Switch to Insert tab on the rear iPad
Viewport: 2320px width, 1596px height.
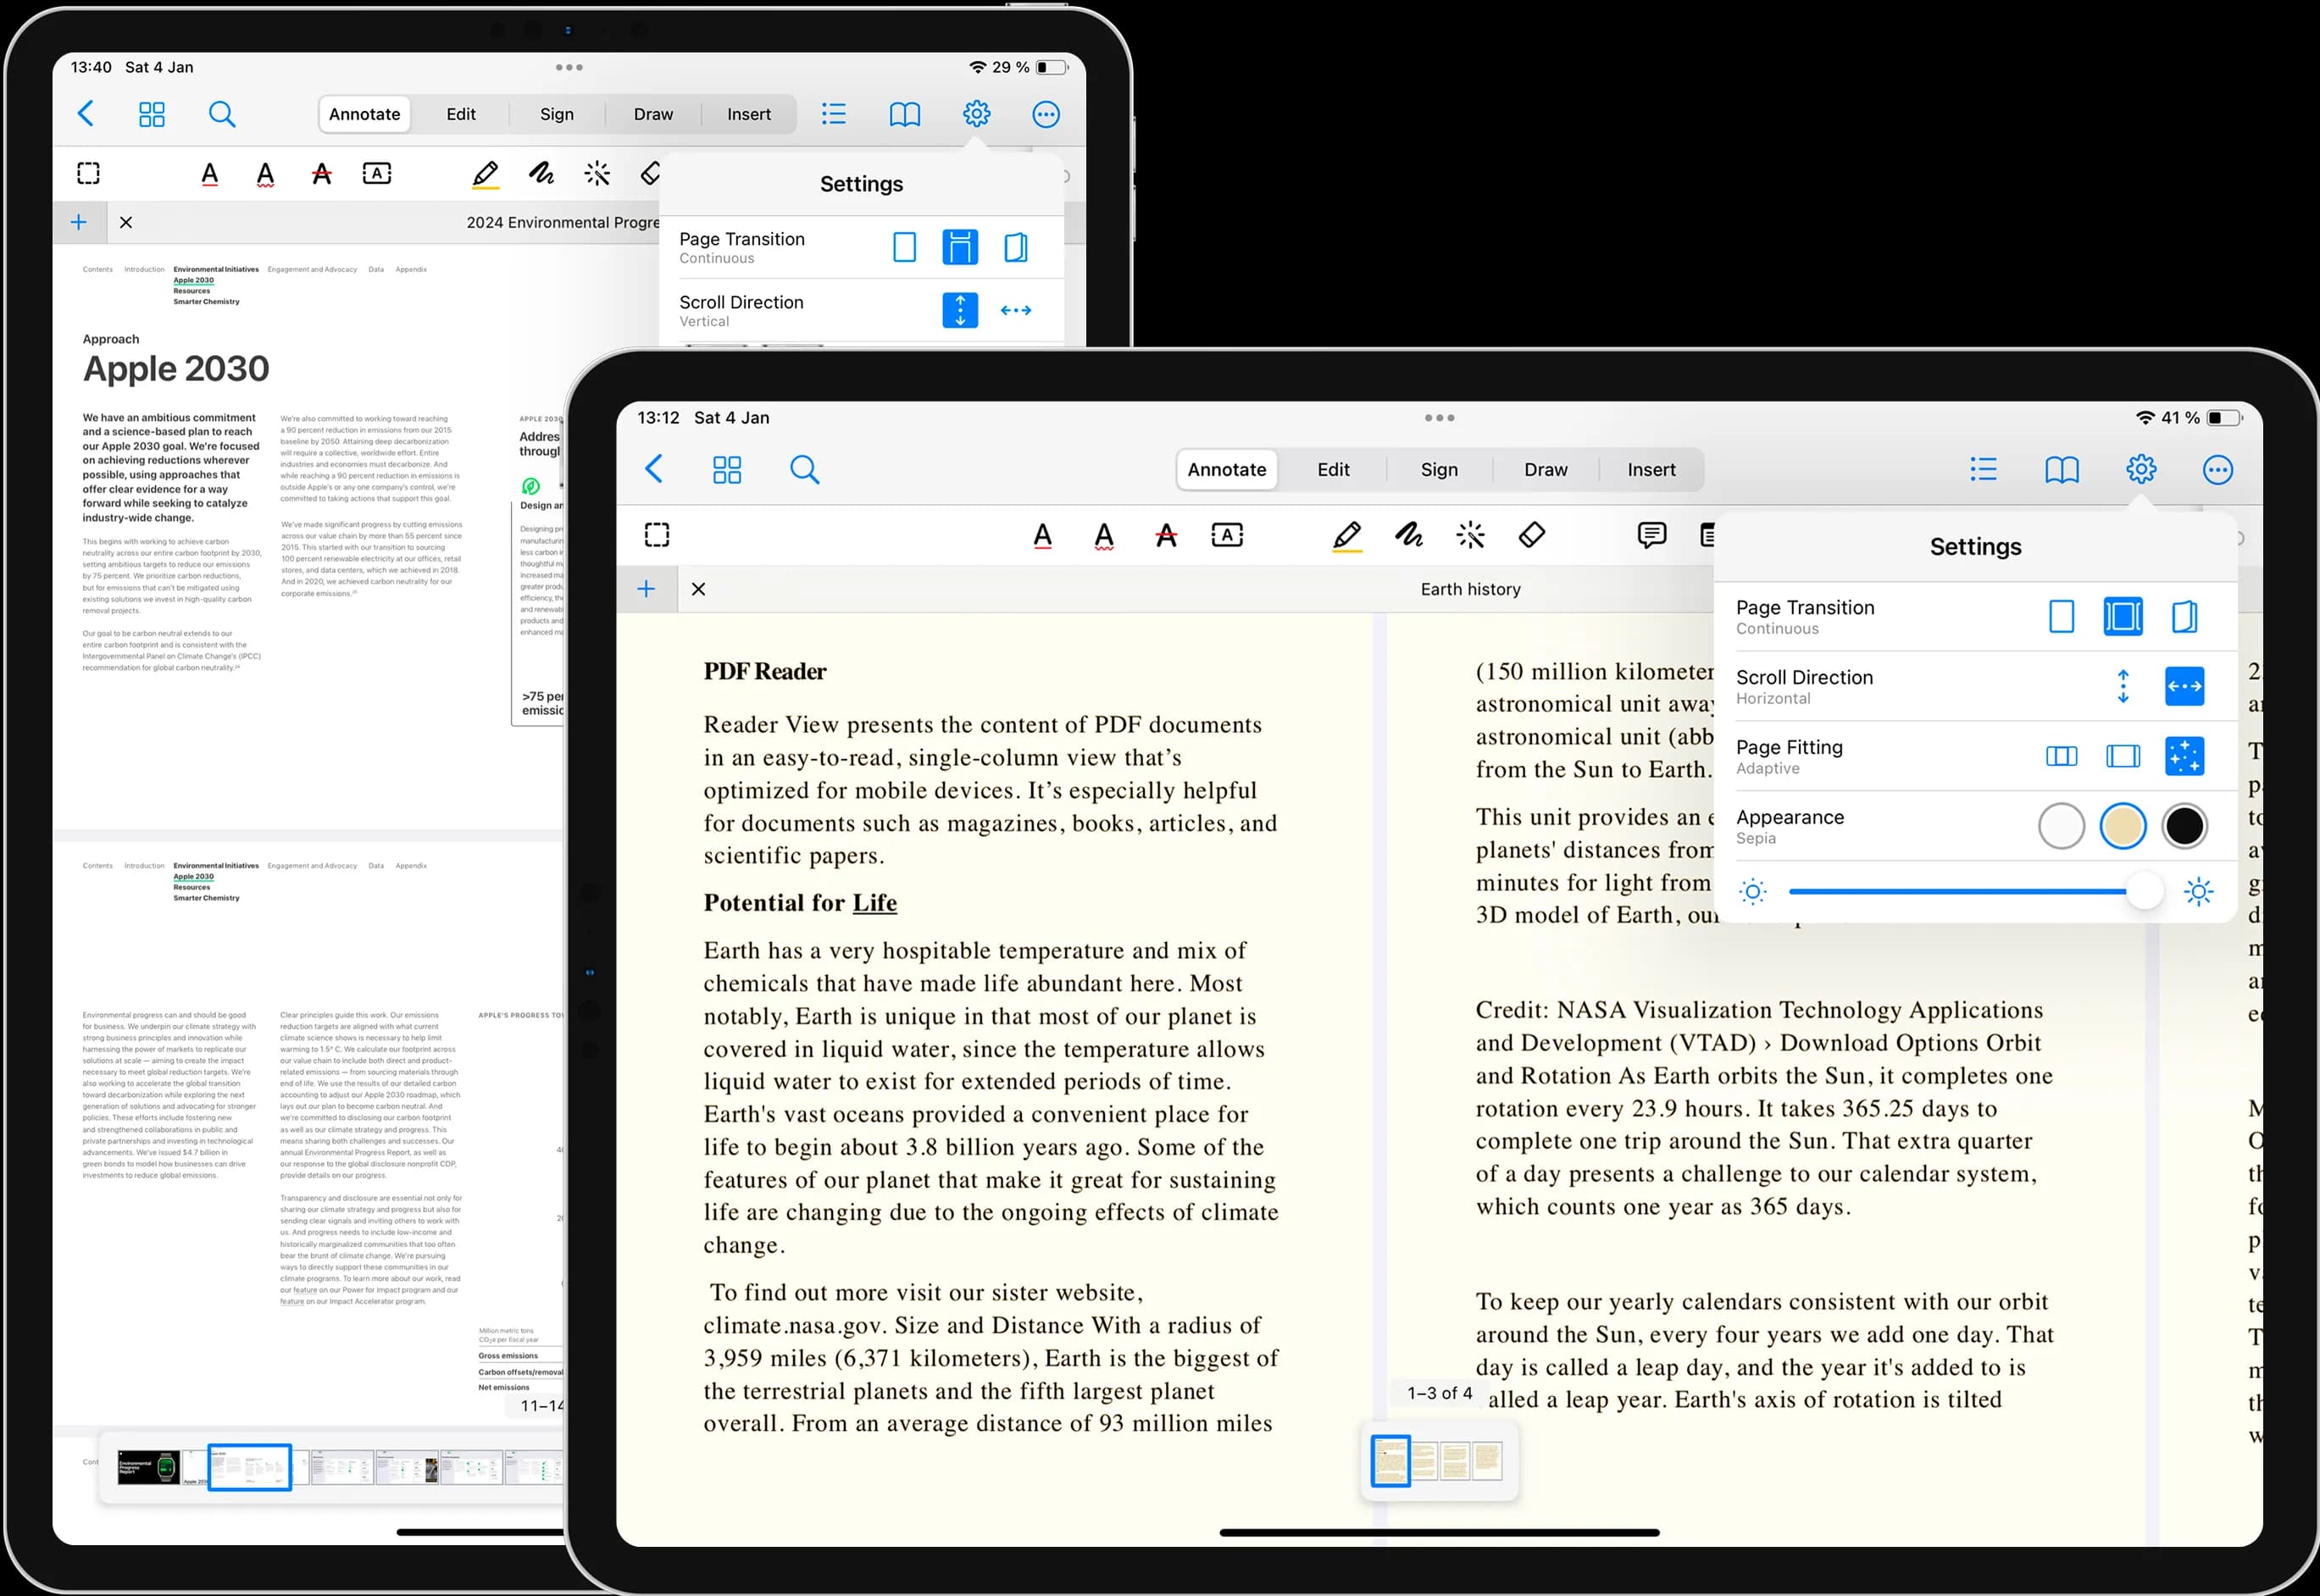(x=749, y=114)
